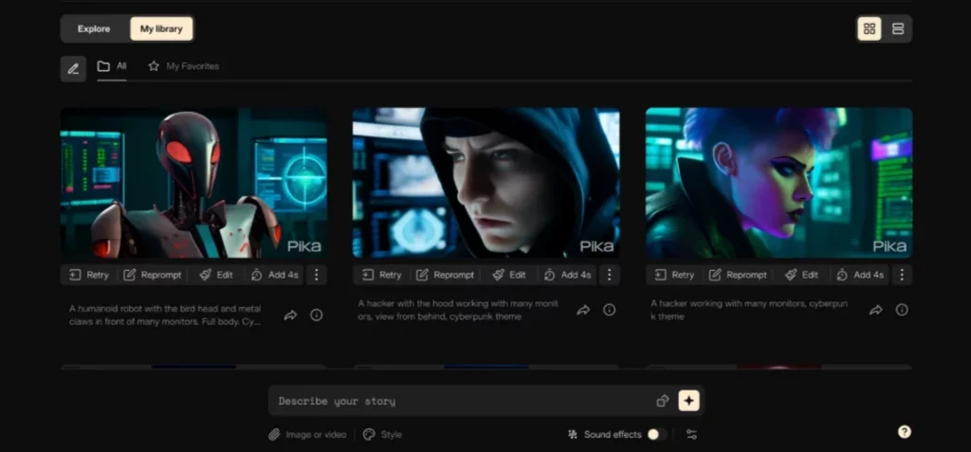
Task: Edit the hooded hacker video
Action: tap(509, 275)
